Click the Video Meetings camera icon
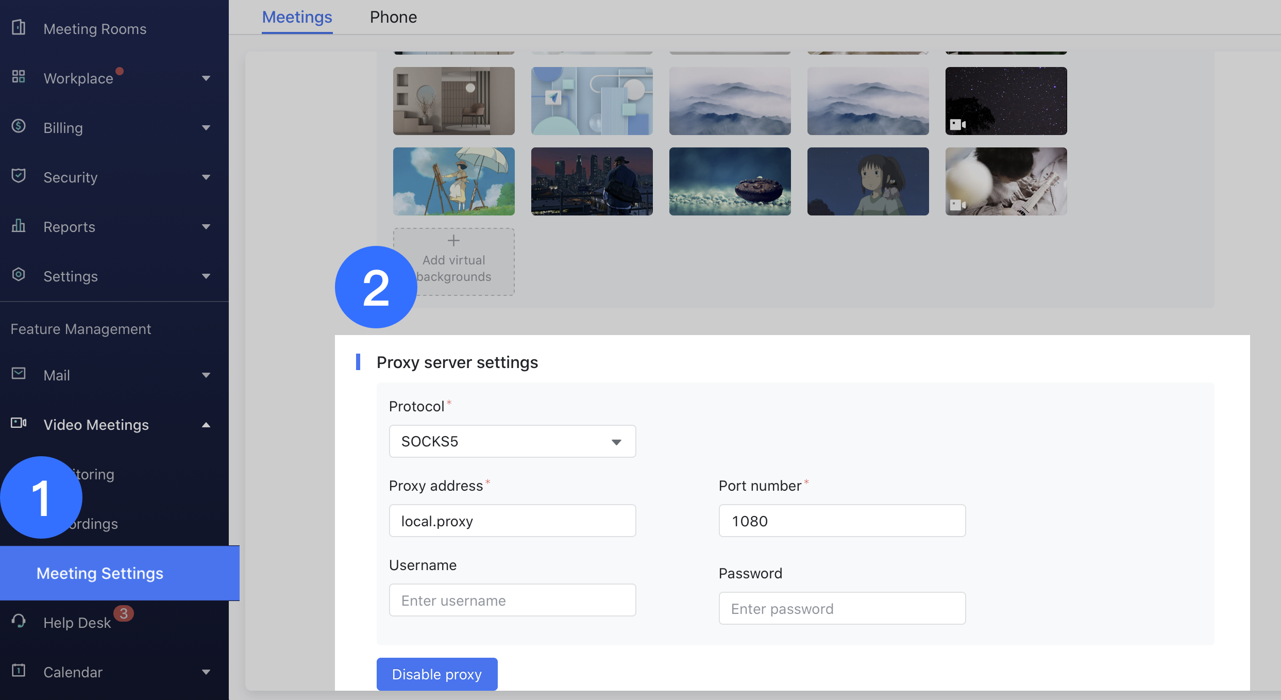The image size is (1281, 700). (19, 423)
